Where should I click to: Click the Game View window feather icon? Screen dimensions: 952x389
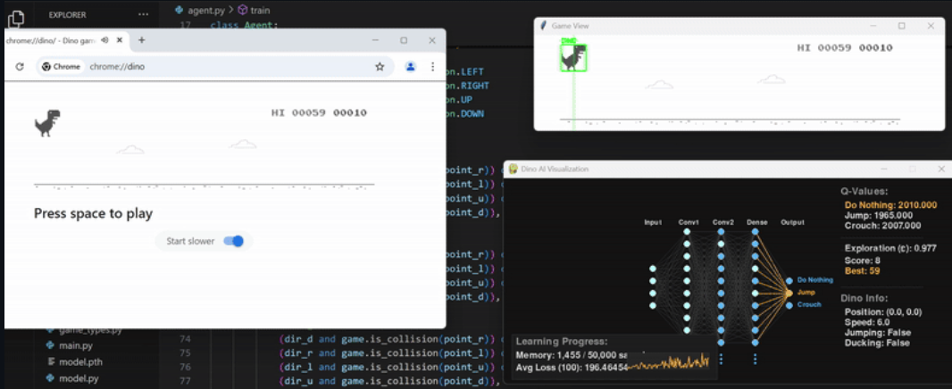544,26
